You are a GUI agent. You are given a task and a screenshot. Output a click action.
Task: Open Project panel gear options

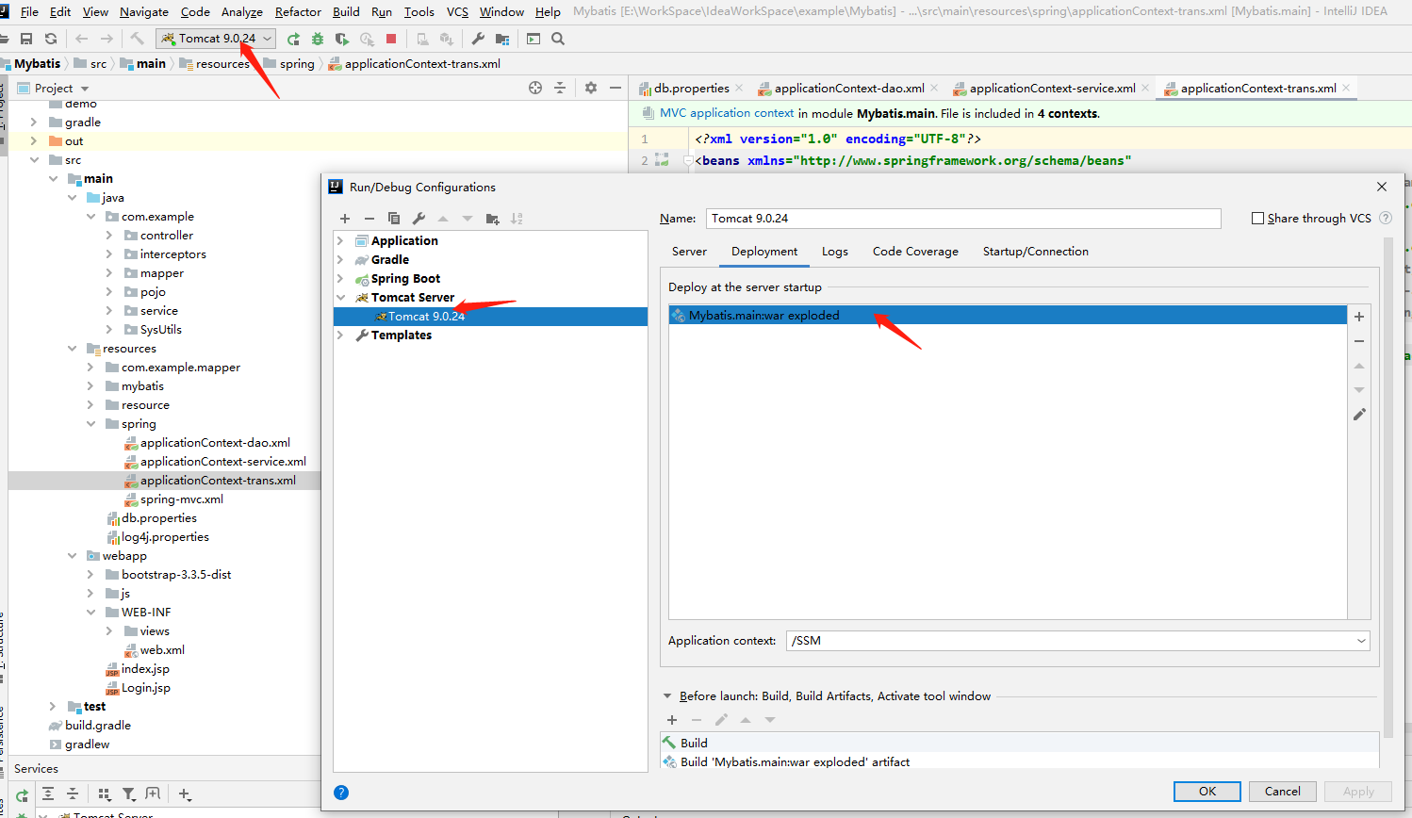tap(591, 88)
